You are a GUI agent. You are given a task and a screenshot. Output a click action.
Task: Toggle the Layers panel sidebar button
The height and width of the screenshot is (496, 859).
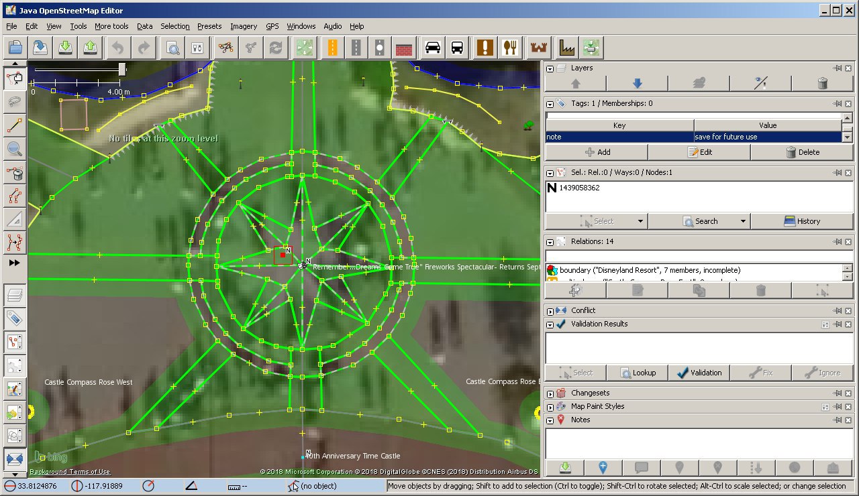coord(15,295)
